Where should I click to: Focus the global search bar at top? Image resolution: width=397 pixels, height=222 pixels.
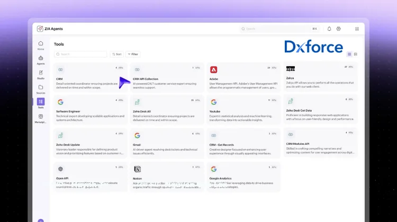279,29
